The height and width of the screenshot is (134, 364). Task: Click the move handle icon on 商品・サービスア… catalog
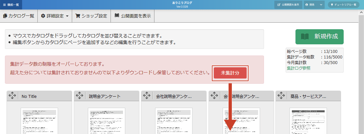coord(281,96)
